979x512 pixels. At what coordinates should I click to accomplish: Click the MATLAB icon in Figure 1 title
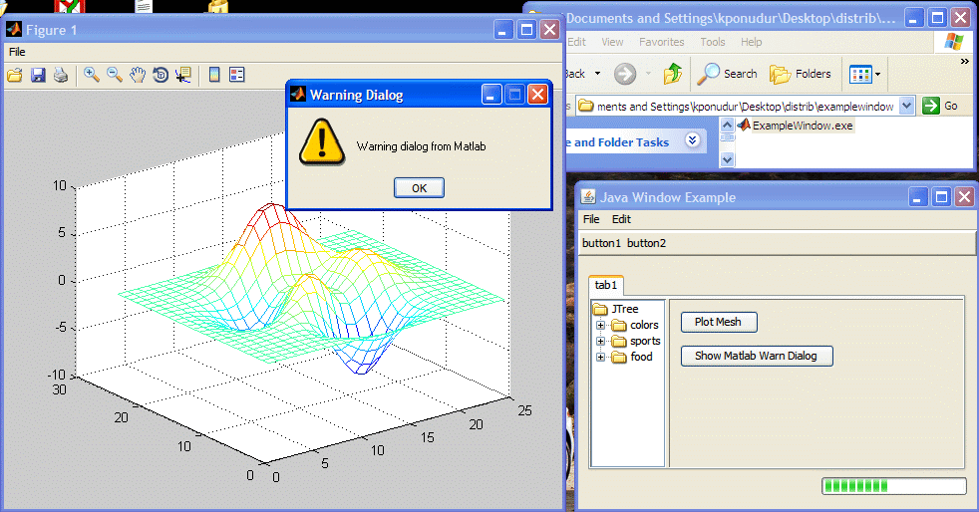[x=14, y=29]
